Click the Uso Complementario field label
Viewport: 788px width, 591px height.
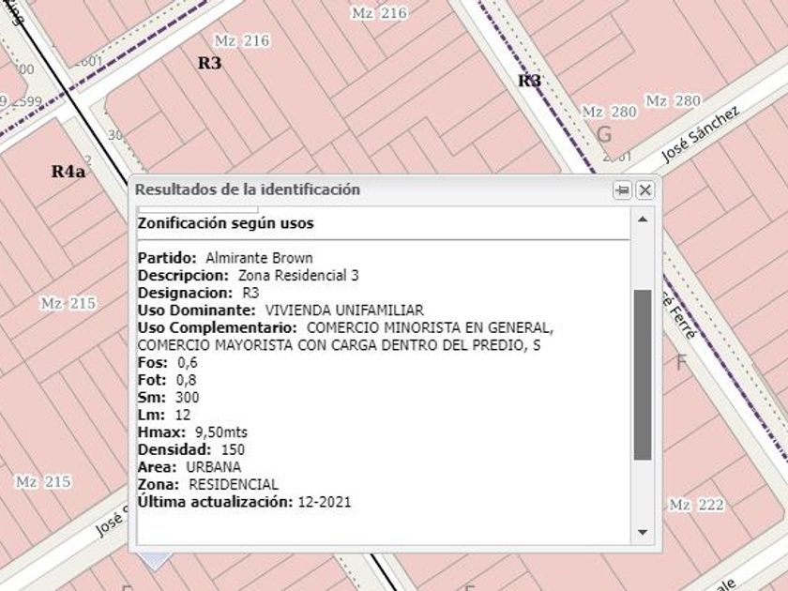pos(217,327)
